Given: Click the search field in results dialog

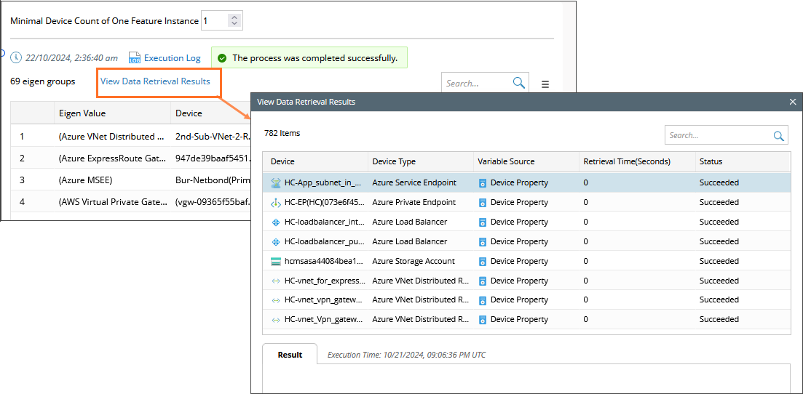Looking at the screenshot, I should pyautogui.click(x=717, y=135).
